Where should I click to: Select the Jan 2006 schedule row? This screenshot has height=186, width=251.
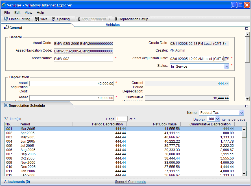123,171
